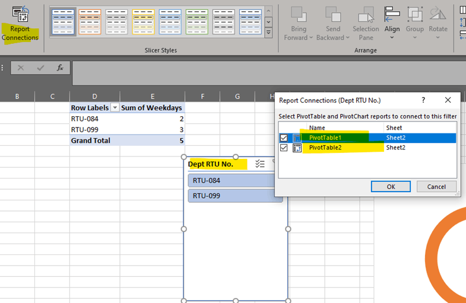Select Sum of Weekdays header cell

[152, 107]
